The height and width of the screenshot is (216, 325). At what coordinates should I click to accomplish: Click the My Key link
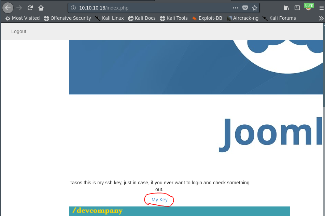point(159,200)
